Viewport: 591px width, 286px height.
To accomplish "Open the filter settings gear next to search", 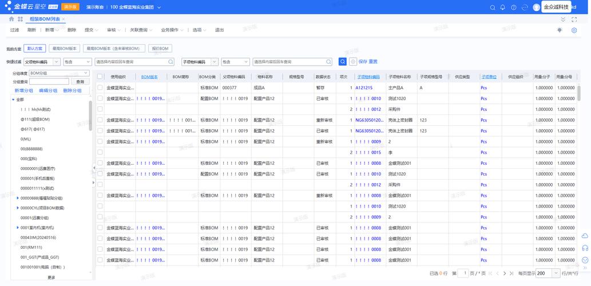I will click(353, 62).
